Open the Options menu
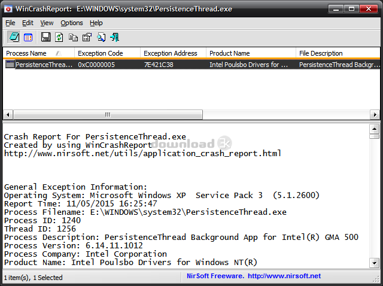 point(72,23)
